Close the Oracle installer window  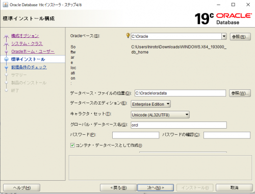coord(248,5)
